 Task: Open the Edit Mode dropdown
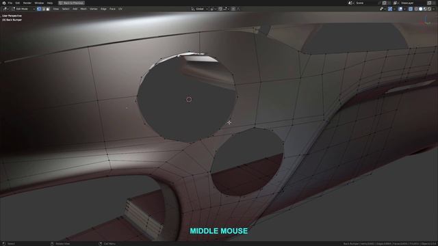pyautogui.click(x=23, y=9)
